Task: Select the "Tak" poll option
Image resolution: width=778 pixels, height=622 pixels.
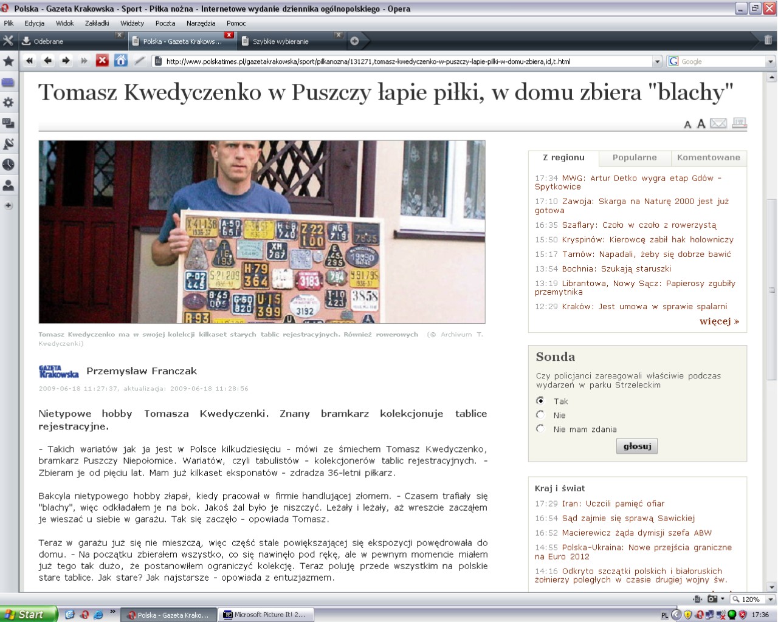Action: pos(540,401)
